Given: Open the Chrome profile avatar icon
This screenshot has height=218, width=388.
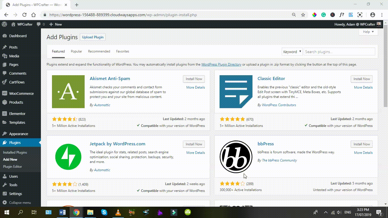Looking at the screenshot, I should tap(373, 15).
